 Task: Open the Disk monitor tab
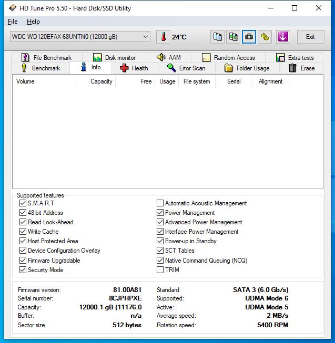[114, 58]
